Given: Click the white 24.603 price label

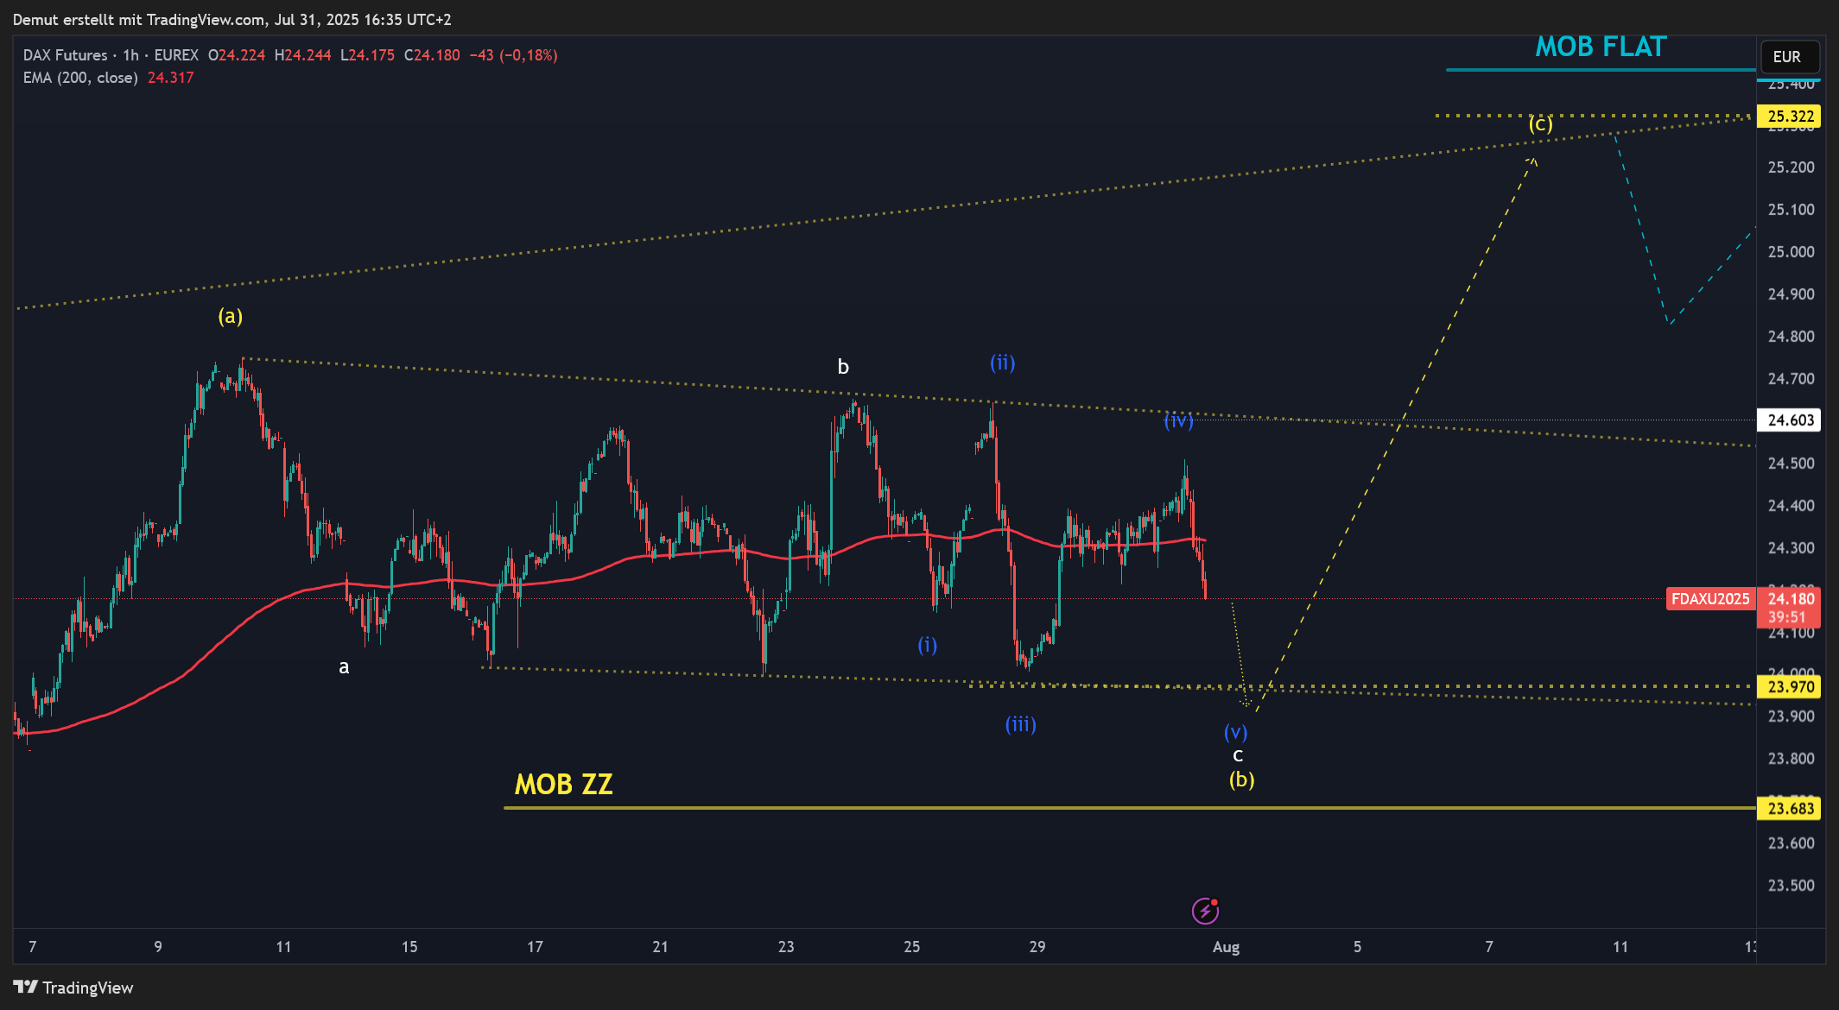Looking at the screenshot, I should [x=1790, y=420].
